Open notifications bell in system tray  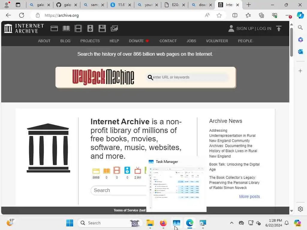[x=287, y=223]
